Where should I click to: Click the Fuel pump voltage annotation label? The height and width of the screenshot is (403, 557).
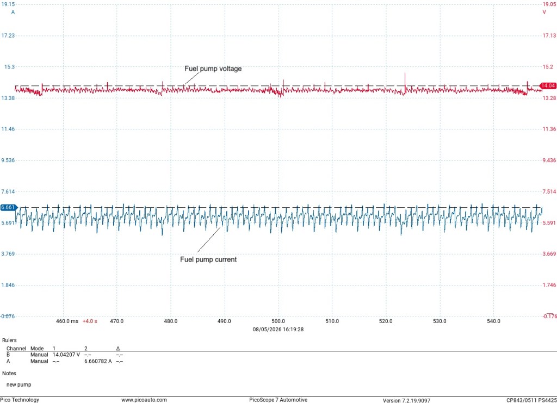tap(213, 69)
